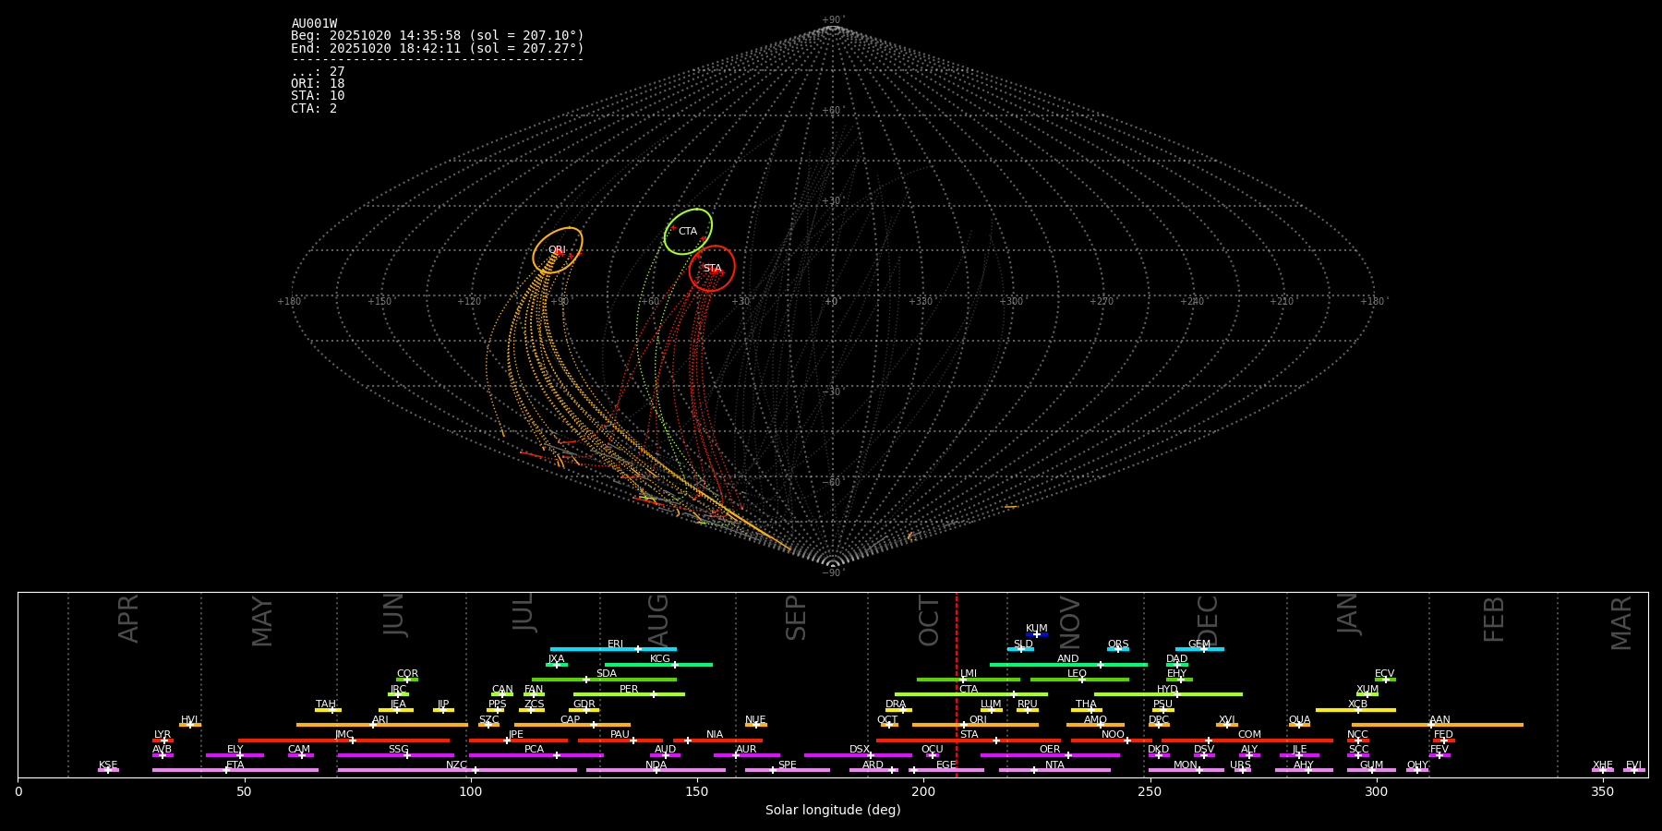Click the OCT month label in timeline
The height and width of the screenshot is (831, 1662).
(x=930, y=620)
